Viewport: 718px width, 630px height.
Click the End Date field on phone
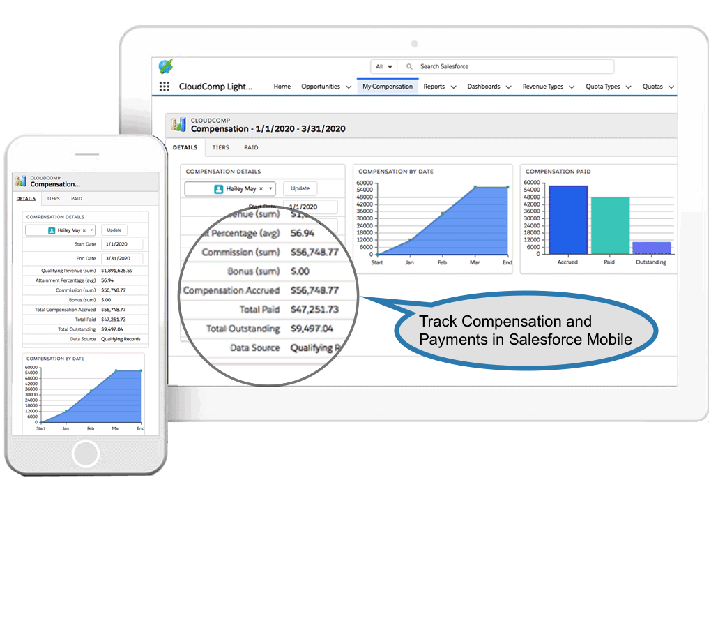point(121,258)
